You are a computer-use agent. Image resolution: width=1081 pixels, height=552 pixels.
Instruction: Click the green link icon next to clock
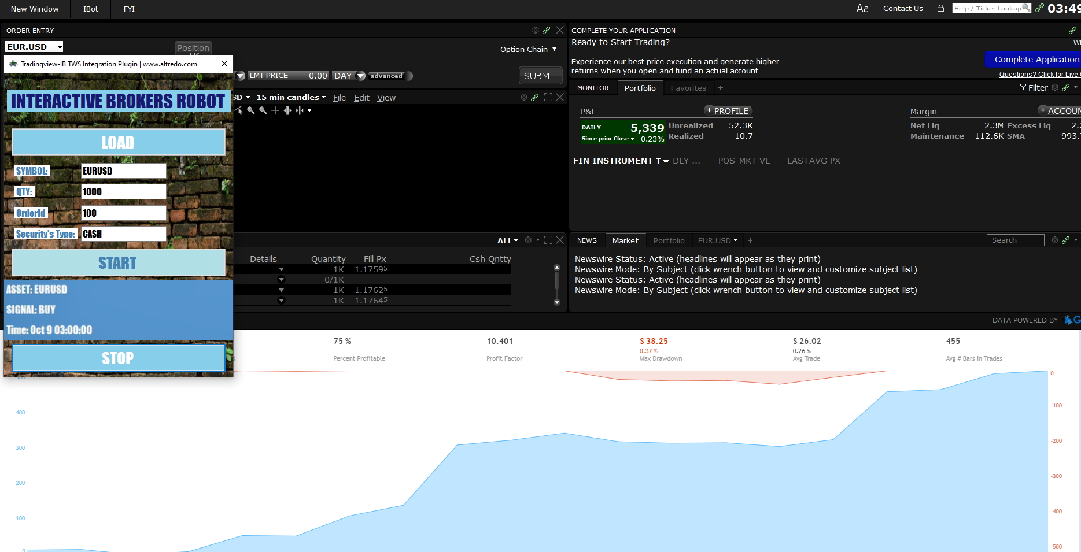(x=1040, y=8)
